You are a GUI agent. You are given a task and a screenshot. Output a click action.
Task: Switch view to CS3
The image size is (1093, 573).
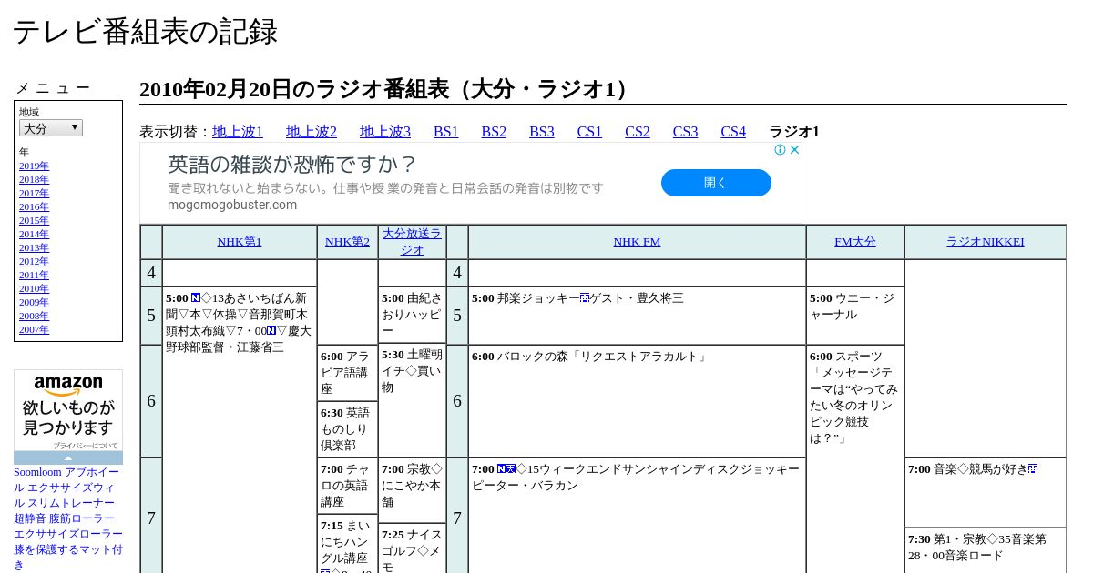[685, 132]
